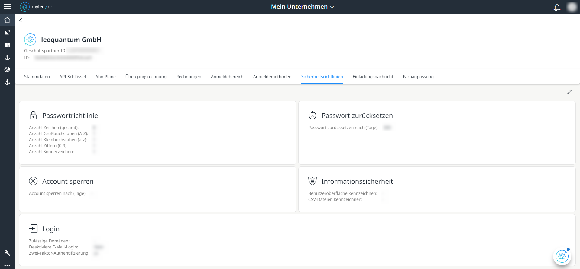Switch to the Einladungsnachricht tab
Viewport: 580px width, 269px height.
(373, 77)
